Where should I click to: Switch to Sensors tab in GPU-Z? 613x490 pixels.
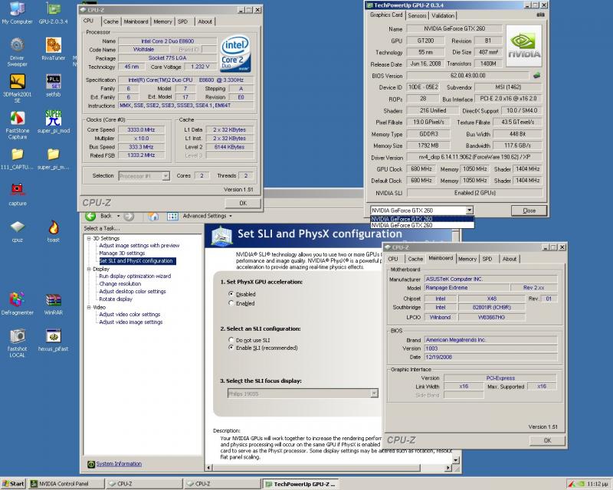417,15
